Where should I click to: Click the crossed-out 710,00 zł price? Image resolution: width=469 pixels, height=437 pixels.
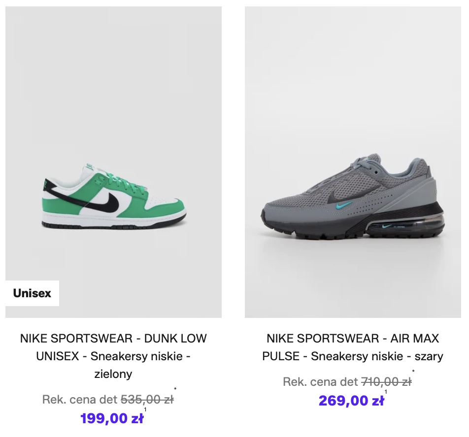click(x=386, y=381)
